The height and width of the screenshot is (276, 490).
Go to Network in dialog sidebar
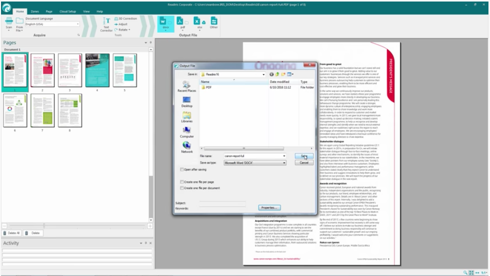click(x=186, y=147)
